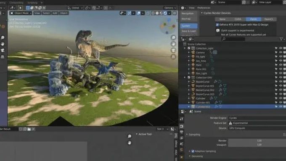Image resolution: width=286 pixels, height=161 pixels.
Task: Select the Point.001 light in the outliner
Action: click(x=201, y=69)
